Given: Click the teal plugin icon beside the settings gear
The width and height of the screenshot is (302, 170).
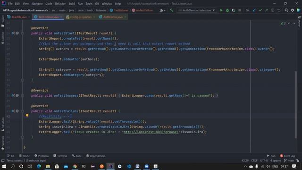Looking at the screenshot, I should [x=299, y=10].
